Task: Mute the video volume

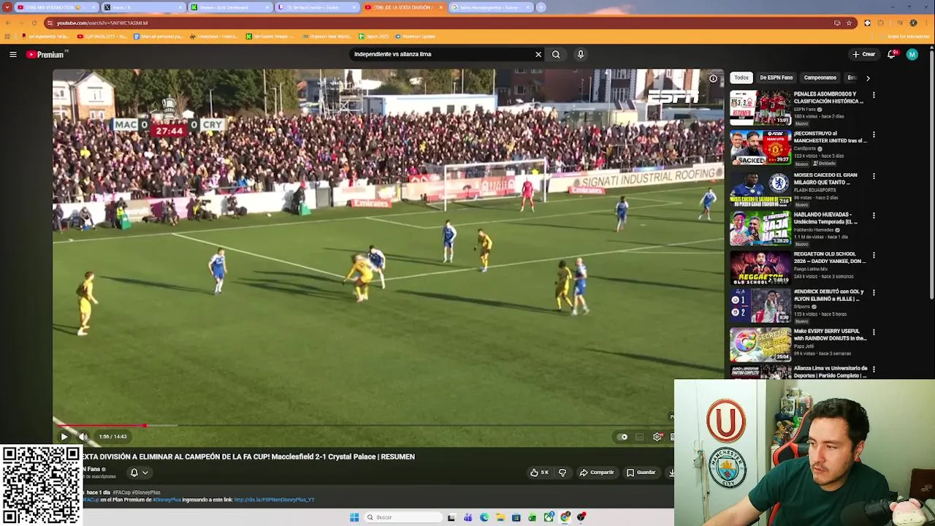Action: coord(83,437)
